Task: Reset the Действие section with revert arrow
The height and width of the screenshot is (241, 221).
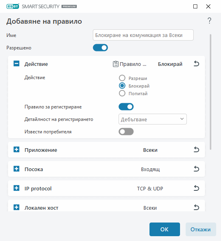Action: (196, 63)
